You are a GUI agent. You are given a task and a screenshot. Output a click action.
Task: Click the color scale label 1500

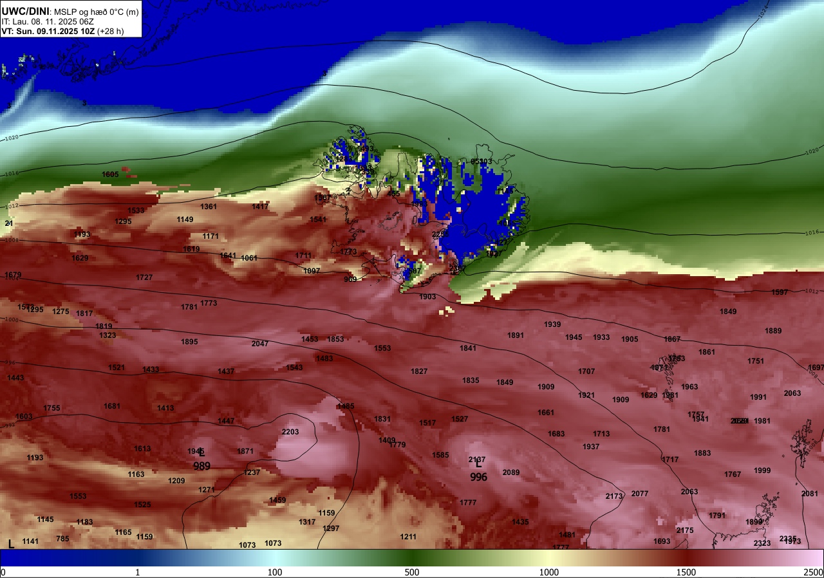click(x=686, y=572)
